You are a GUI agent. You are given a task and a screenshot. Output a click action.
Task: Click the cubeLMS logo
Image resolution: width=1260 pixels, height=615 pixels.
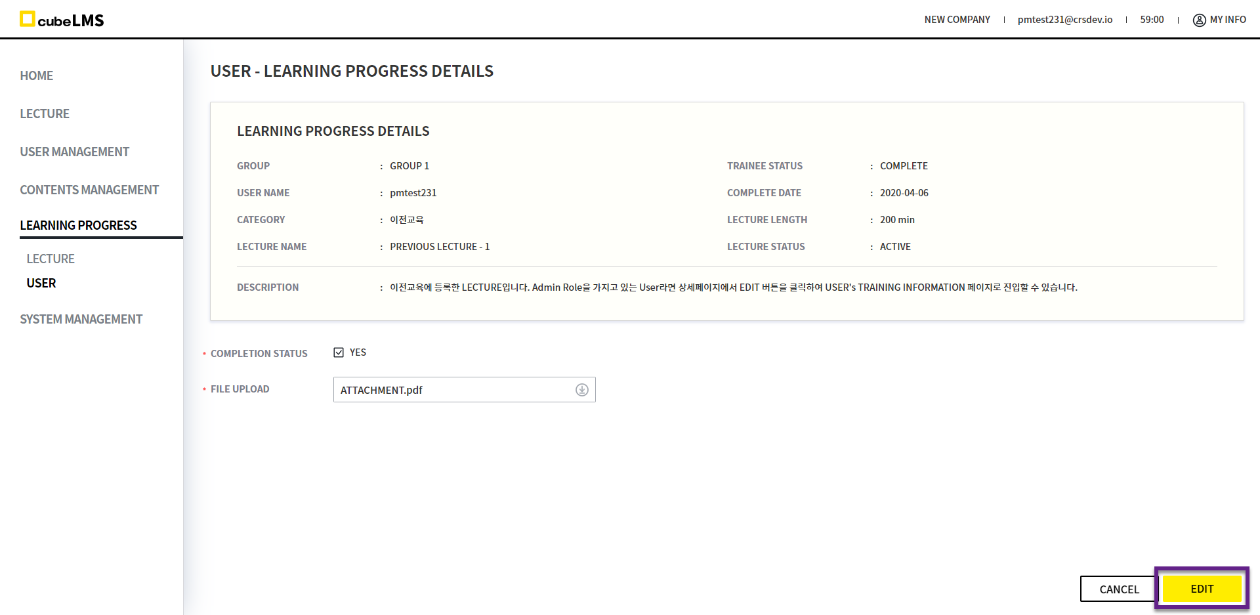[x=62, y=20]
